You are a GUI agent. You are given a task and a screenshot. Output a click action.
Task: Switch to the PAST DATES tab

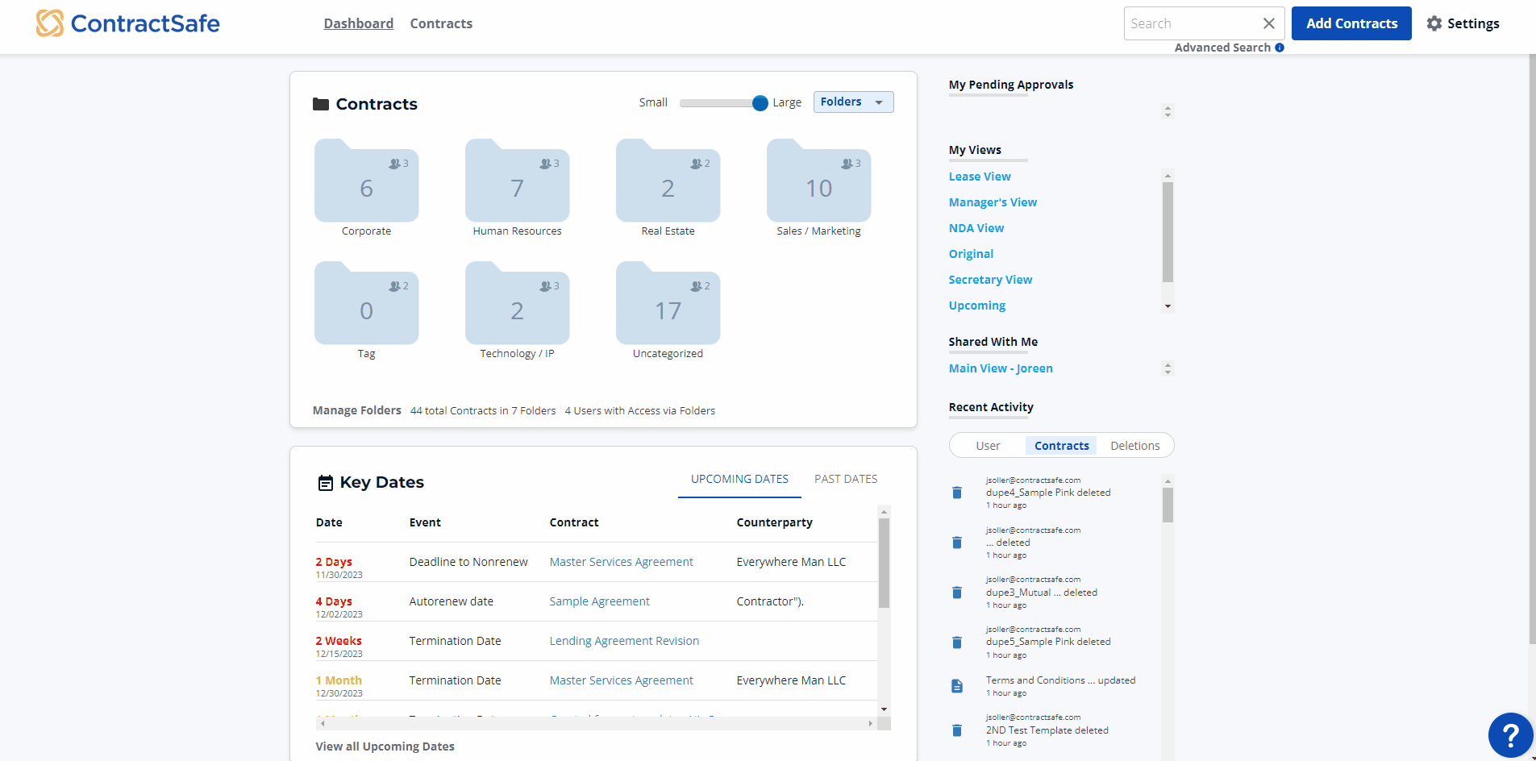coord(845,479)
